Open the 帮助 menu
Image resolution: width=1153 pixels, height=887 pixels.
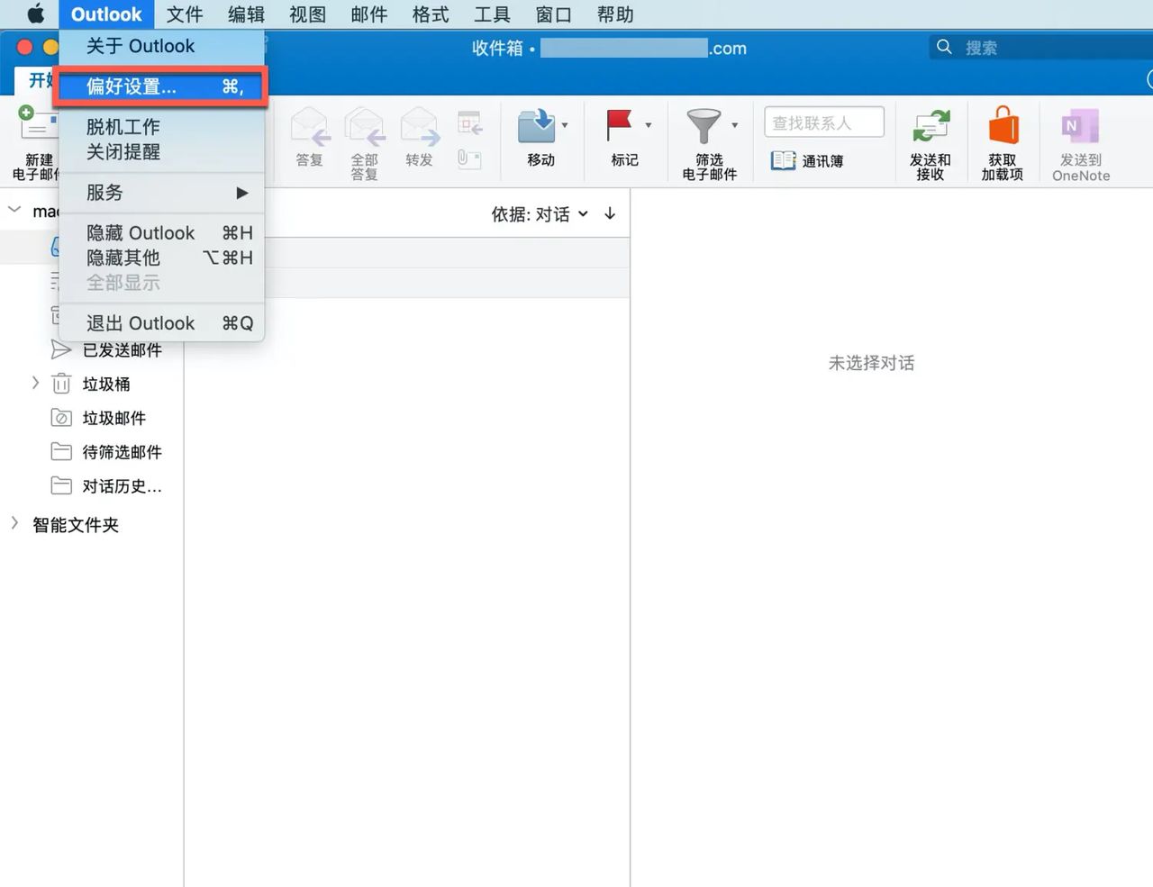(615, 14)
